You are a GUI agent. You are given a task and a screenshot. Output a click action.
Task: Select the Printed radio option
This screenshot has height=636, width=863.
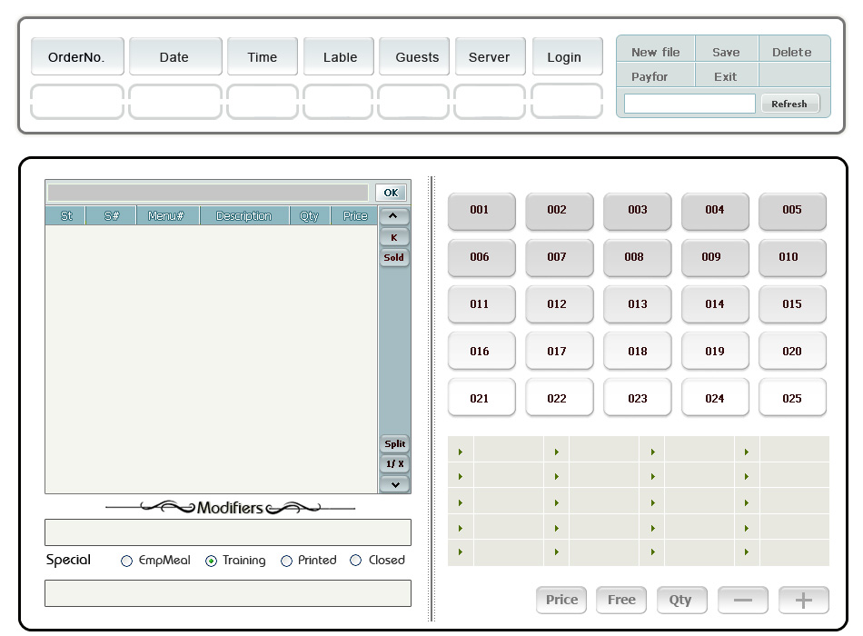287,561
